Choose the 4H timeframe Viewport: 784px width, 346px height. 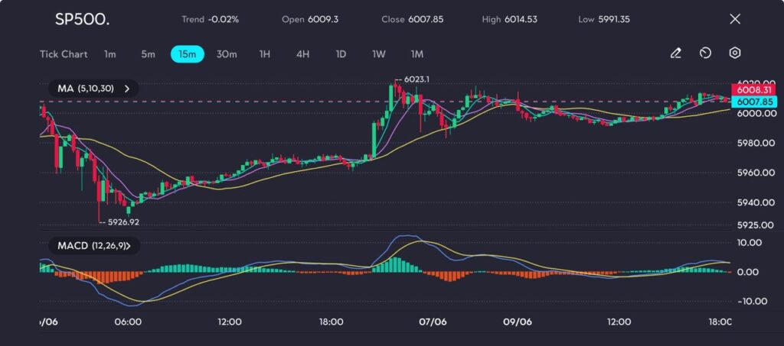pos(302,54)
